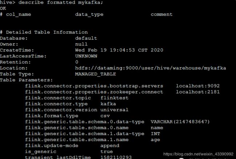Click the MANAGED_TABLE value

pos(95,74)
